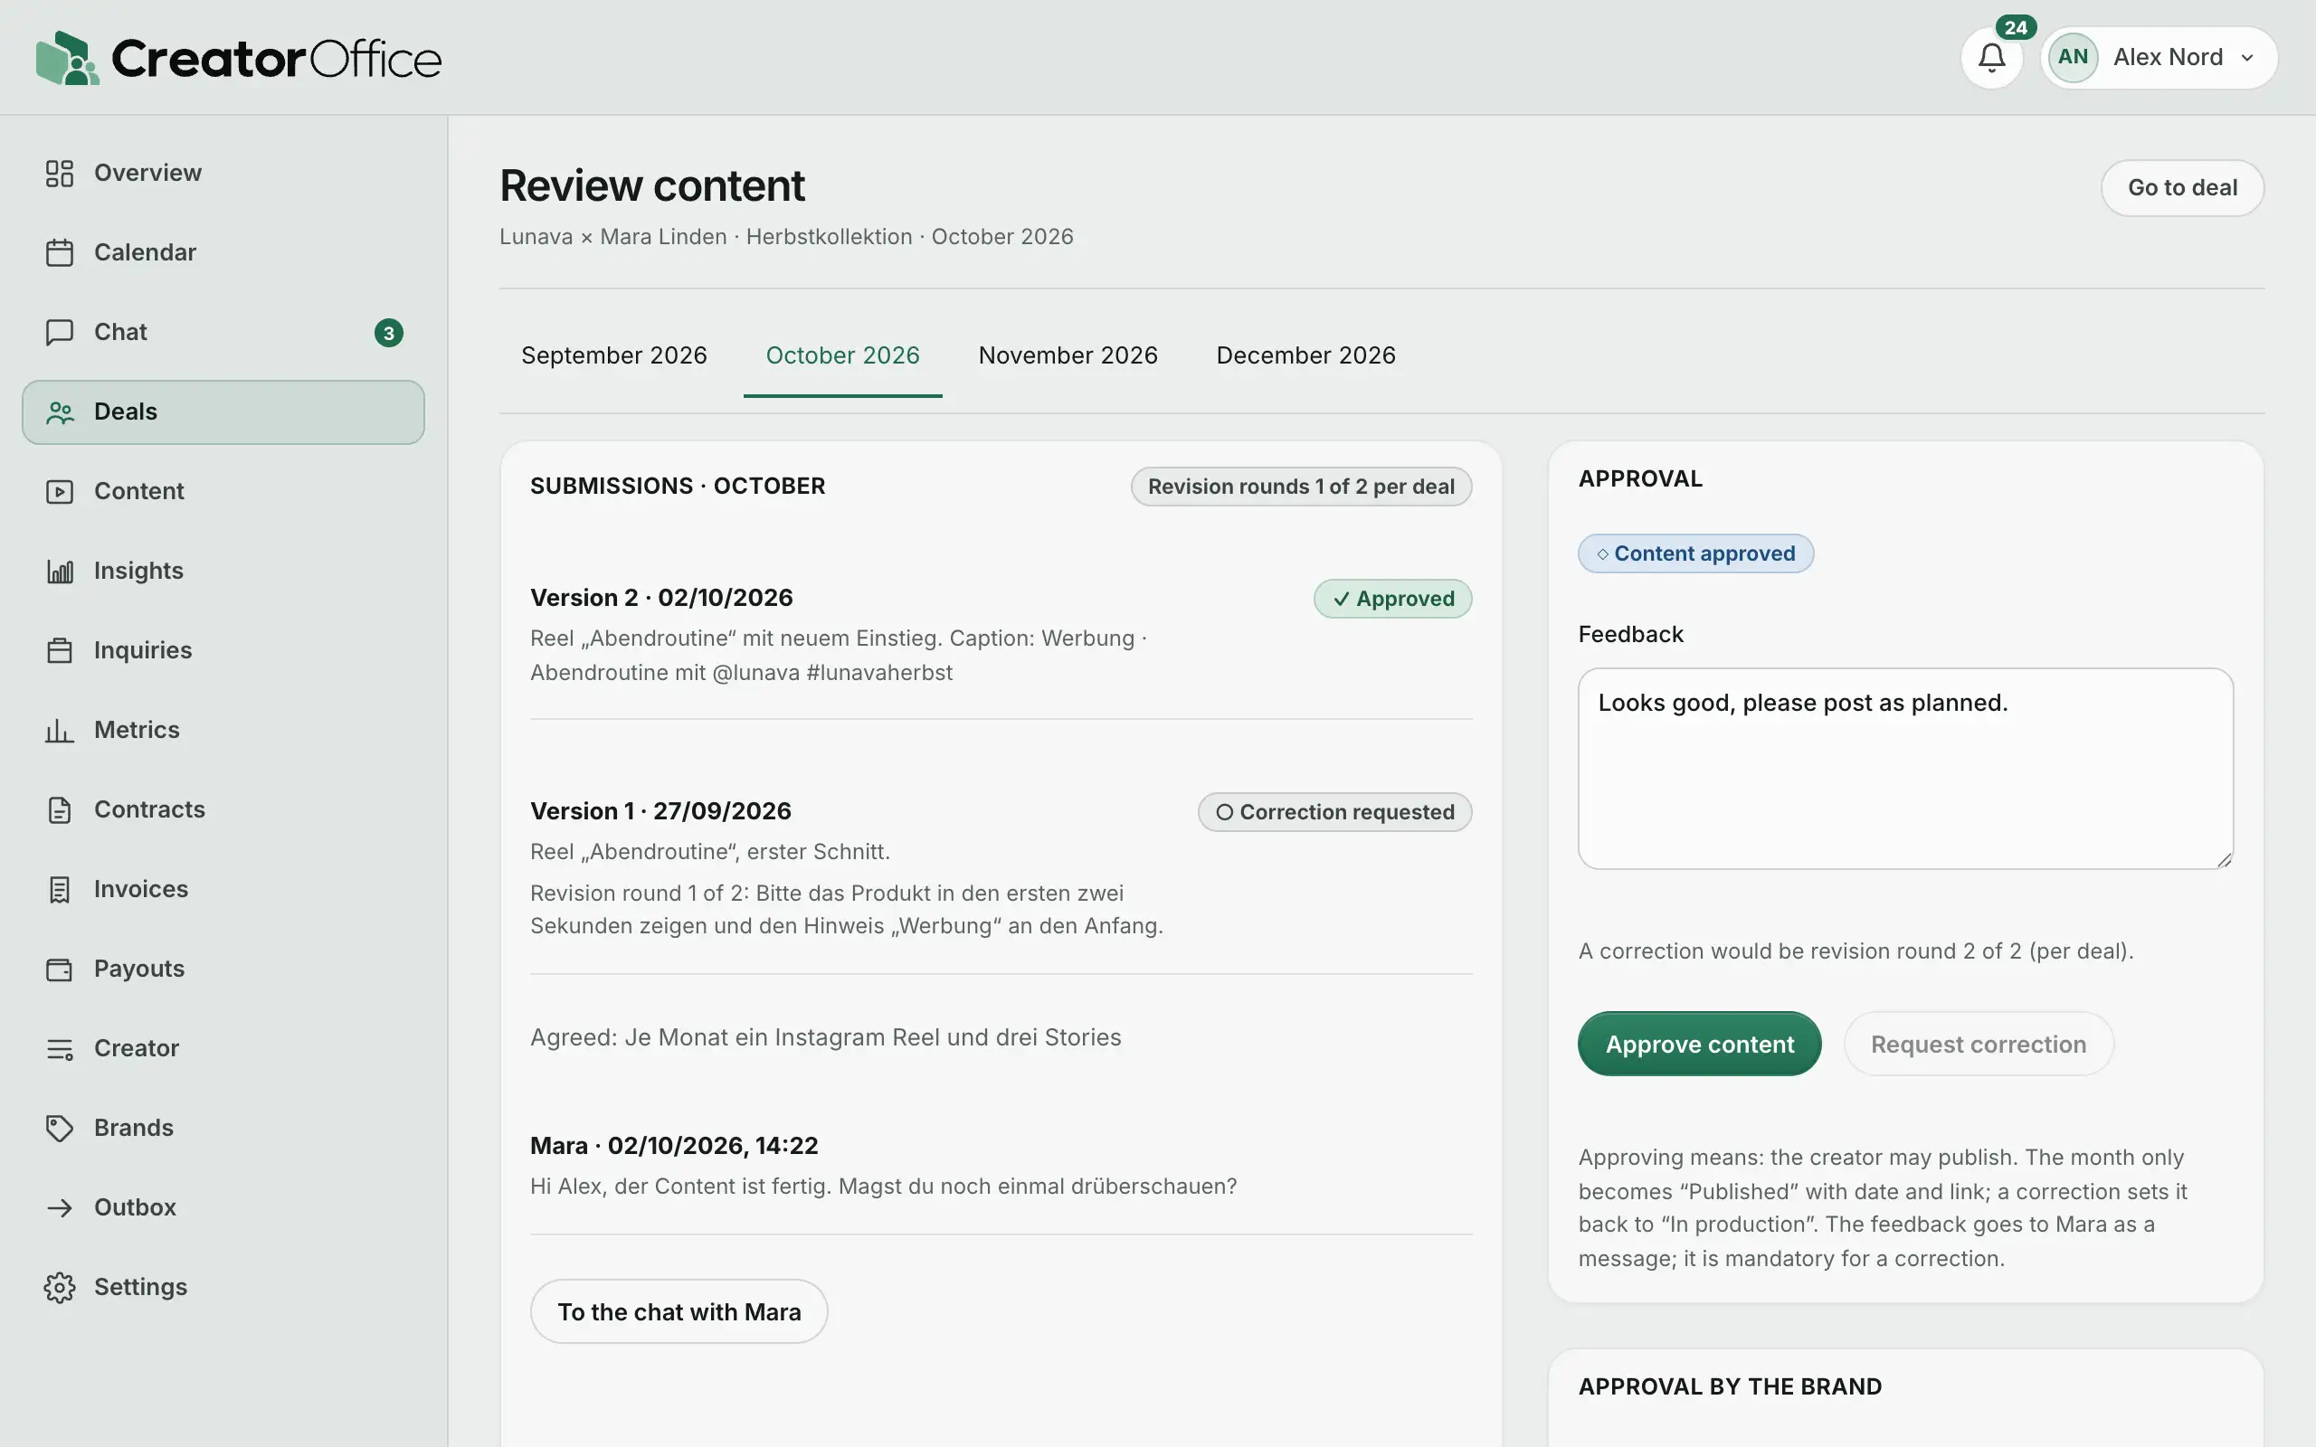Screen dimensions: 2316x1447
Task: Switch to the September 2026 tab
Action: tap(613, 355)
